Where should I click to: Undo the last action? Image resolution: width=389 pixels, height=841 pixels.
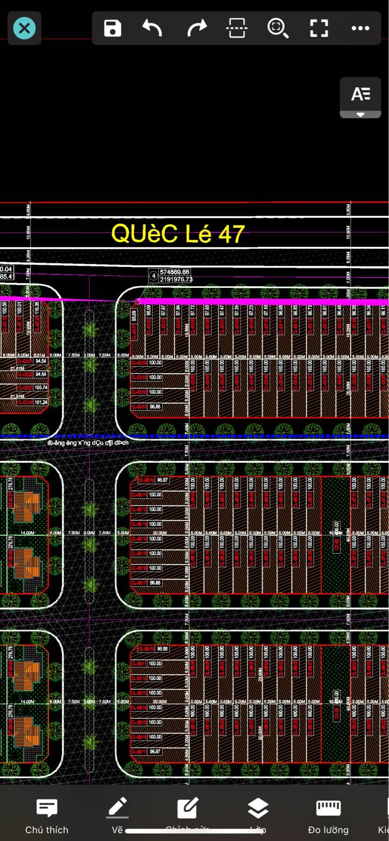[152, 28]
